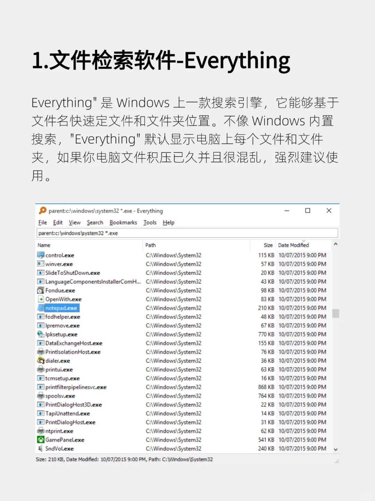375x501 pixels.
Task: Click the notepad.exe file icon
Action: 41,308
